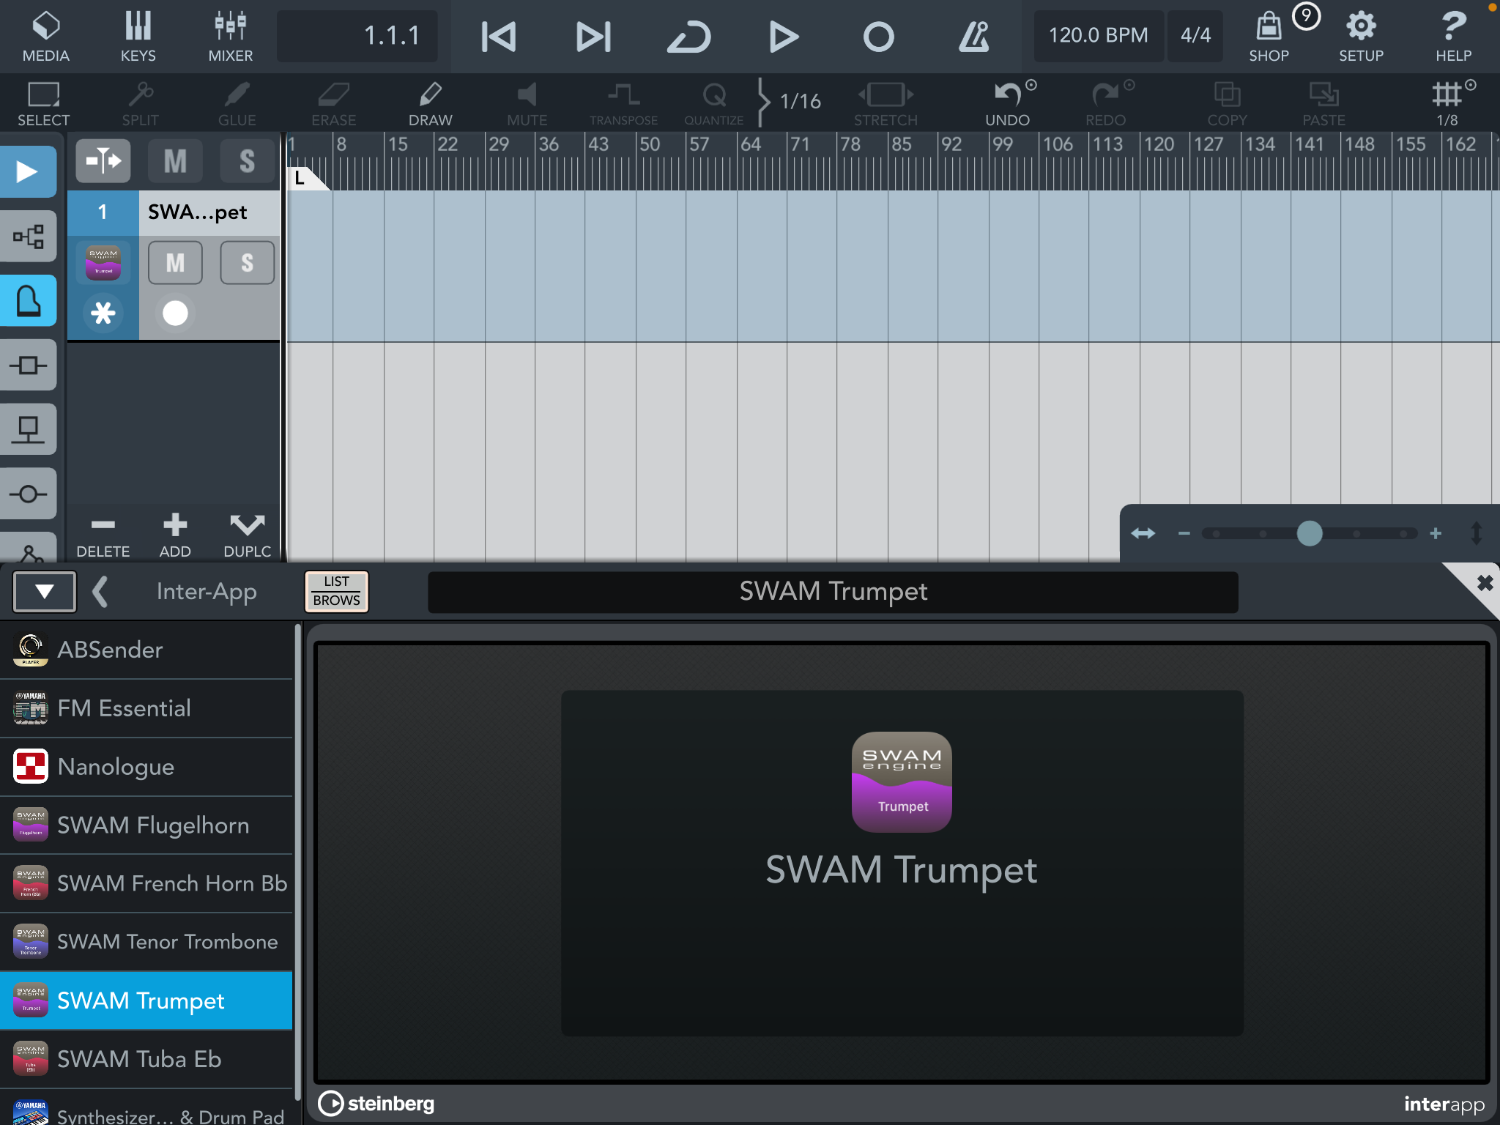Open the MIXER panel
The height and width of the screenshot is (1125, 1500).
coord(230,37)
